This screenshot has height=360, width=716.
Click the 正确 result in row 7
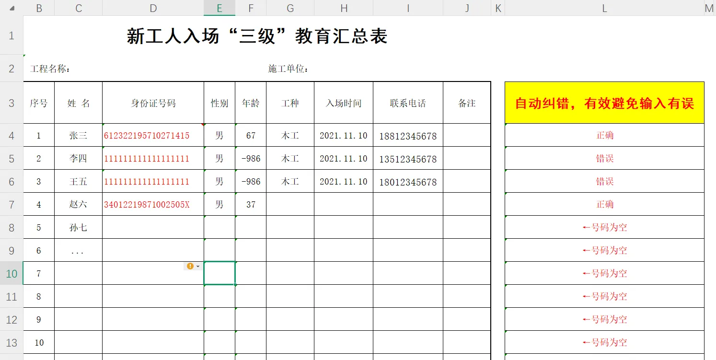[604, 204]
